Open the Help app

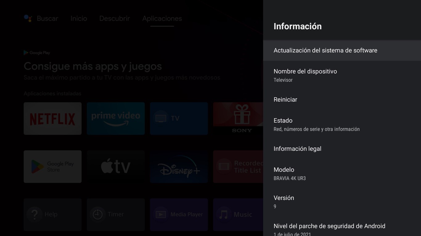click(x=52, y=214)
